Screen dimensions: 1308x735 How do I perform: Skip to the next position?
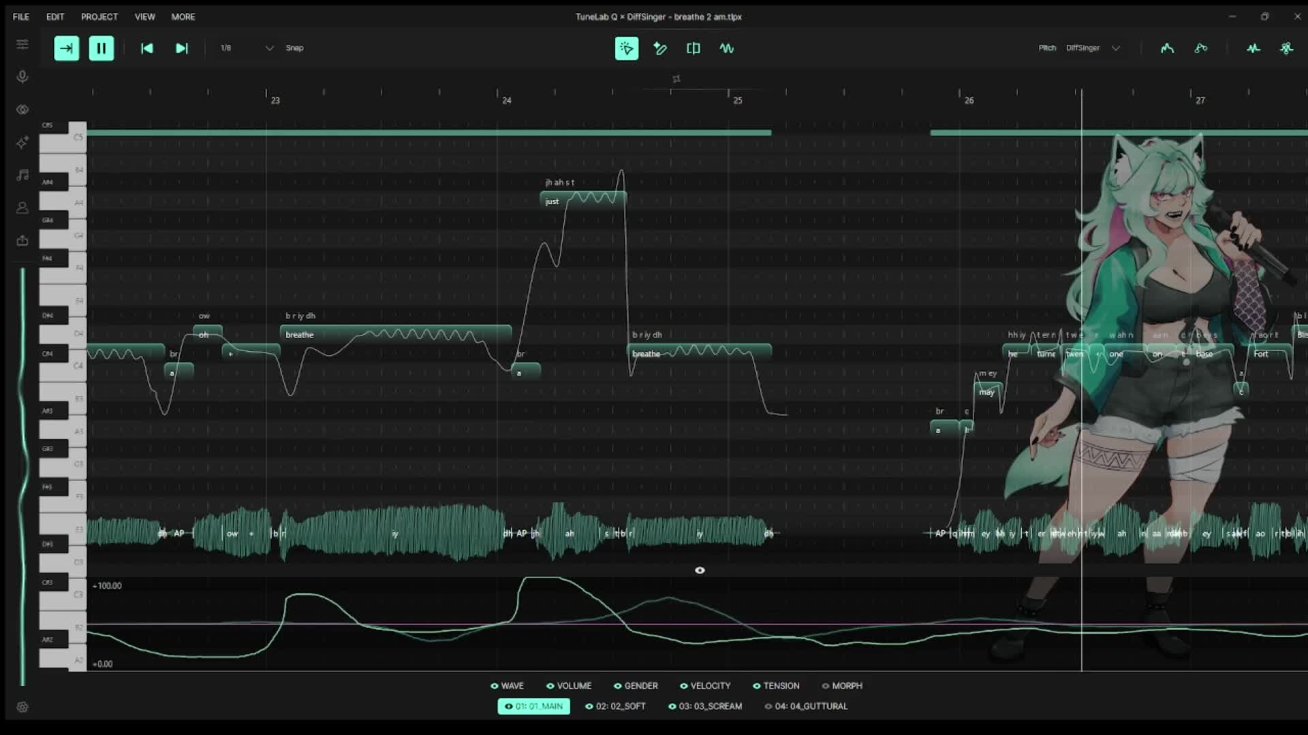tap(181, 48)
